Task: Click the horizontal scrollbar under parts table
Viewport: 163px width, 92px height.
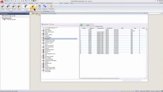Action: [100, 78]
